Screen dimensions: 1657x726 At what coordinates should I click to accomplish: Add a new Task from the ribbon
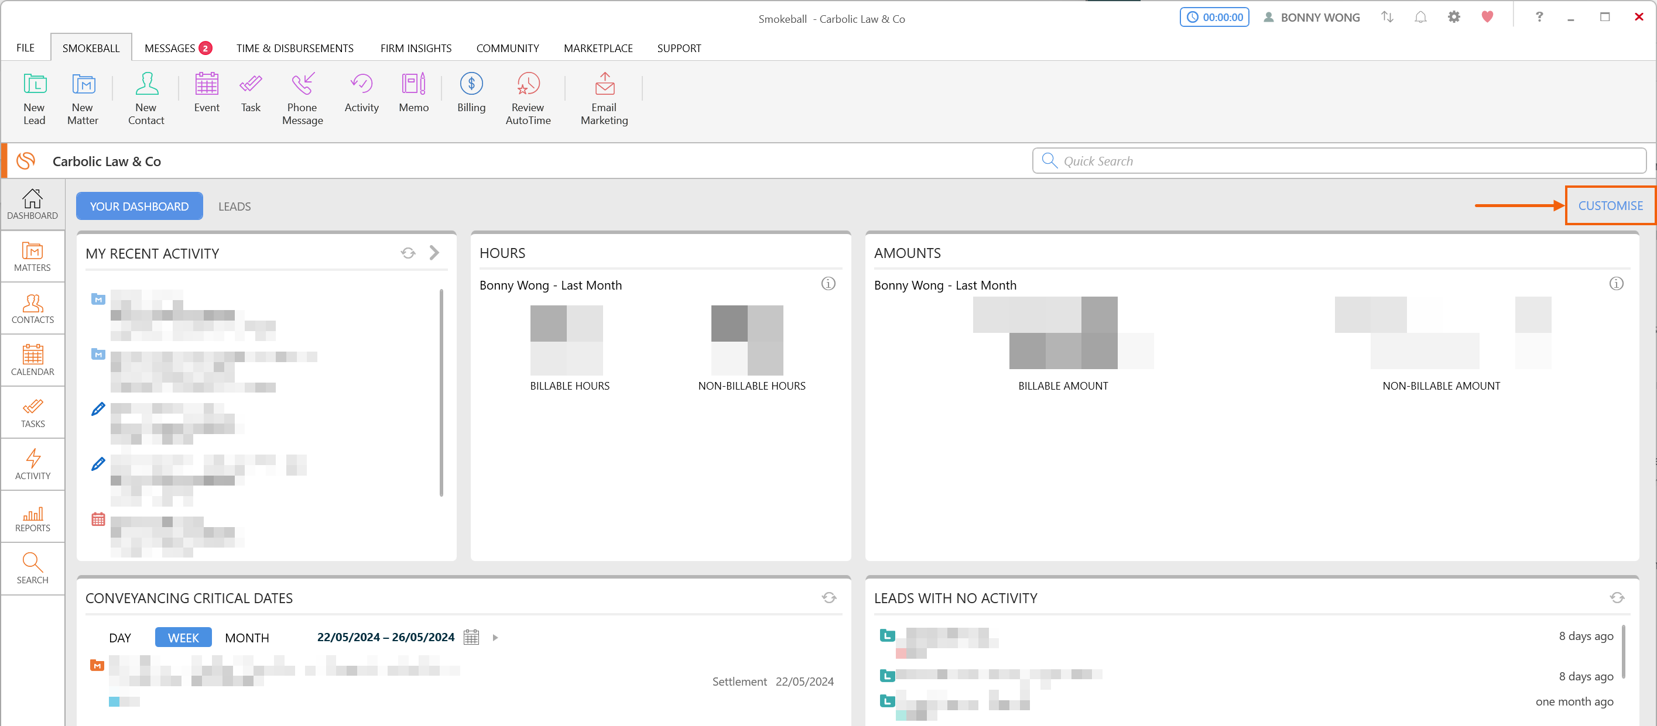click(251, 94)
